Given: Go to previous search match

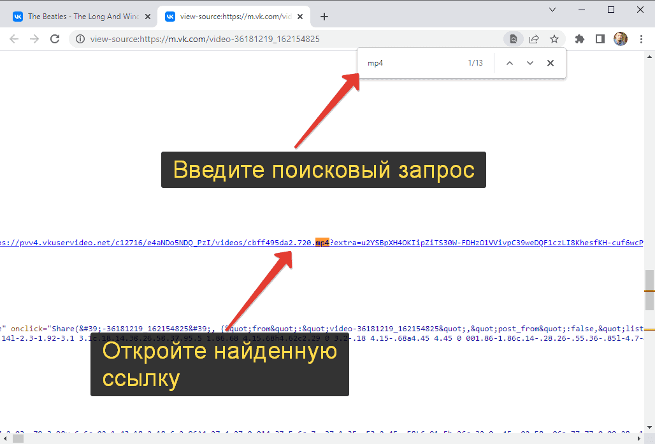Looking at the screenshot, I should [x=509, y=63].
